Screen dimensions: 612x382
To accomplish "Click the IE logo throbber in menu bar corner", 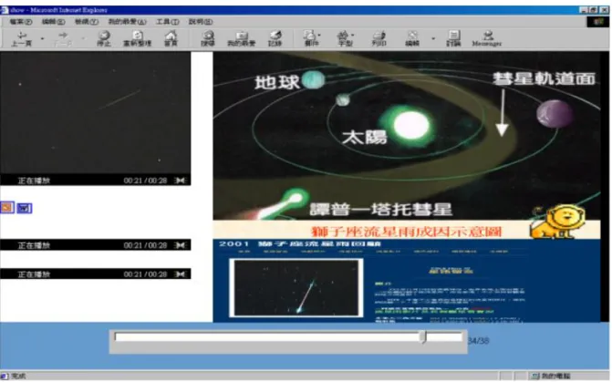I will tap(598, 22).
